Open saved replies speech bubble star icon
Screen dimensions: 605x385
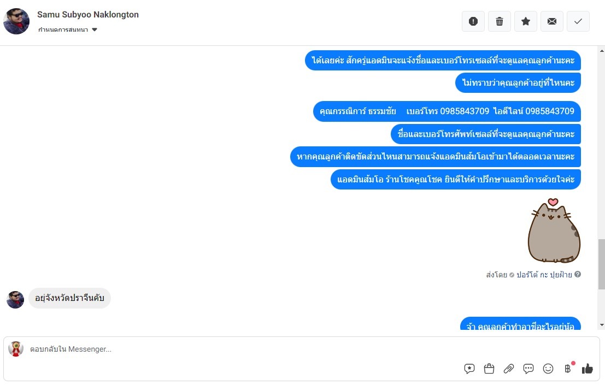click(x=469, y=369)
